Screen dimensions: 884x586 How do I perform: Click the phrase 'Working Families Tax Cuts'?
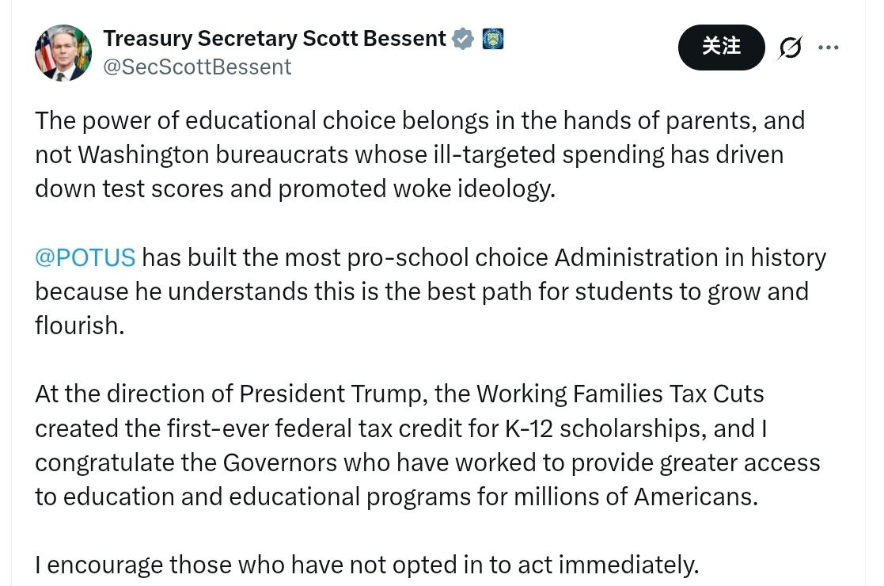pos(620,394)
